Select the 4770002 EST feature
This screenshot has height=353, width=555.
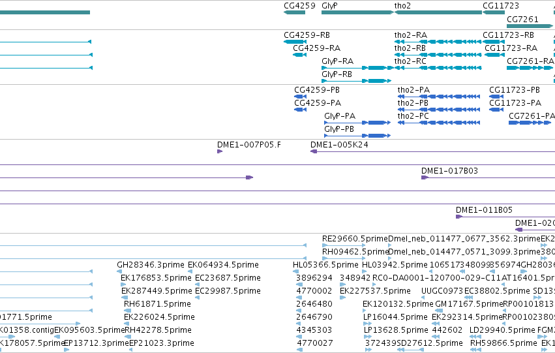[299, 298]
